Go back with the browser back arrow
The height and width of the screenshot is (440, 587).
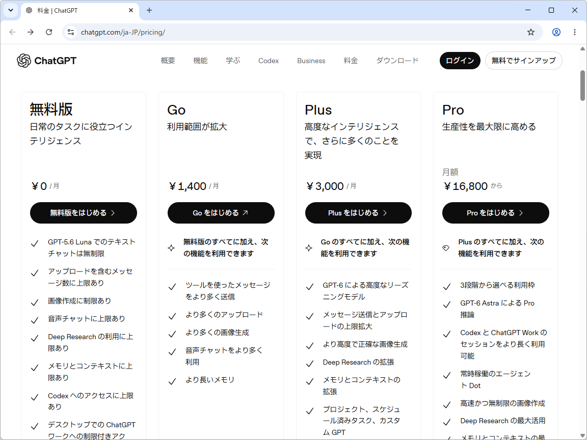pyautogui.click(x=12, y=32)
